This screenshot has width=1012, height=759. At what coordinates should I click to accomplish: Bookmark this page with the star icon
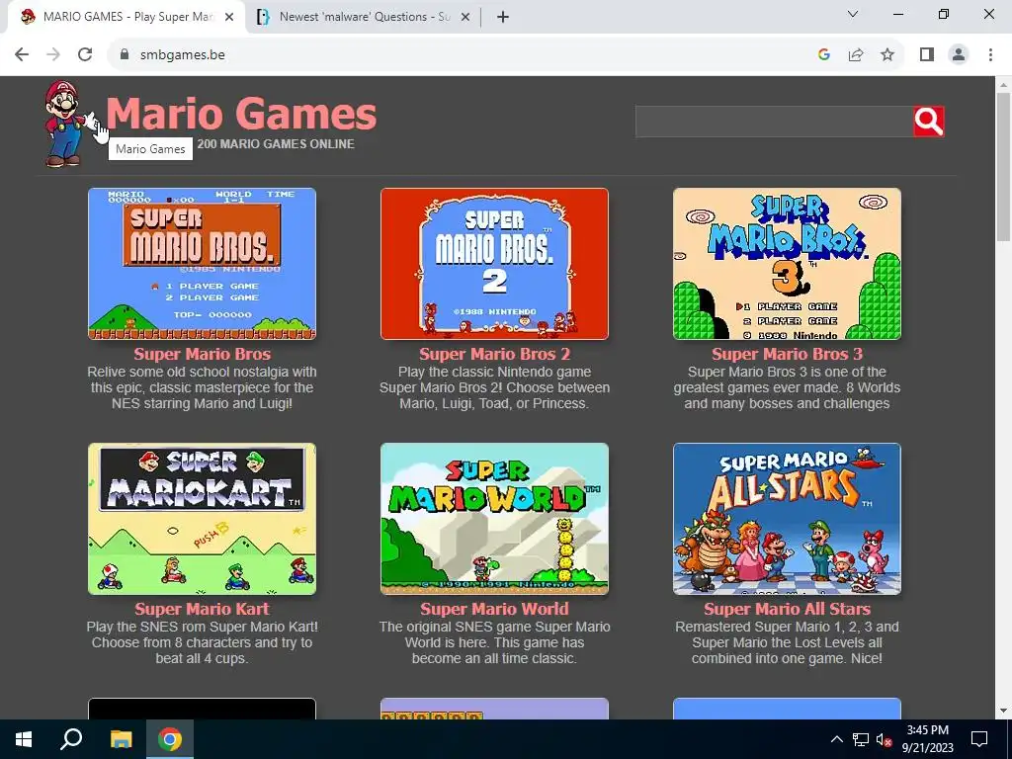point(887,55)
